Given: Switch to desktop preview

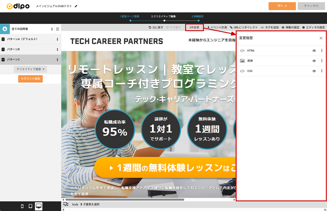Looking at the screenshot, I should 39,206.
